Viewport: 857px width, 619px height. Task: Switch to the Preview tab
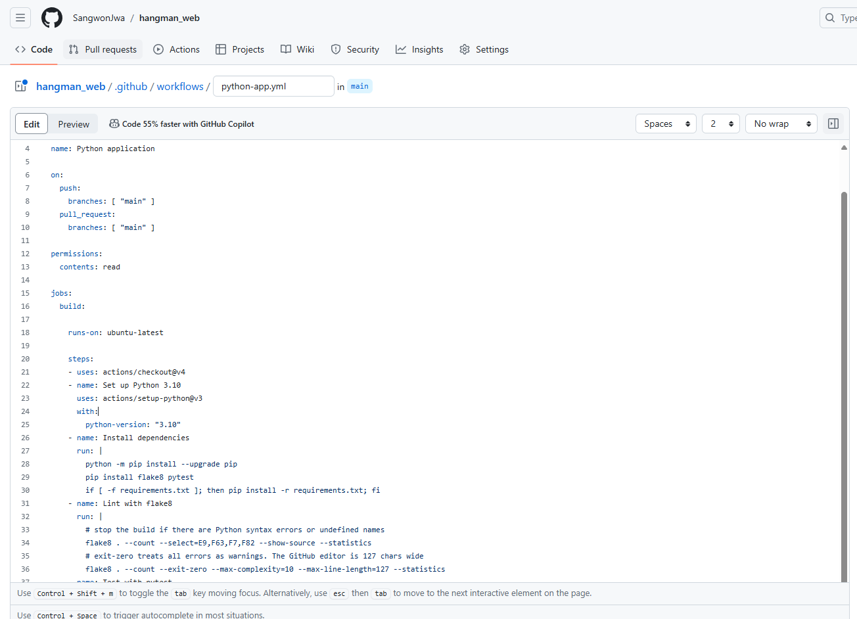[73, 124]
